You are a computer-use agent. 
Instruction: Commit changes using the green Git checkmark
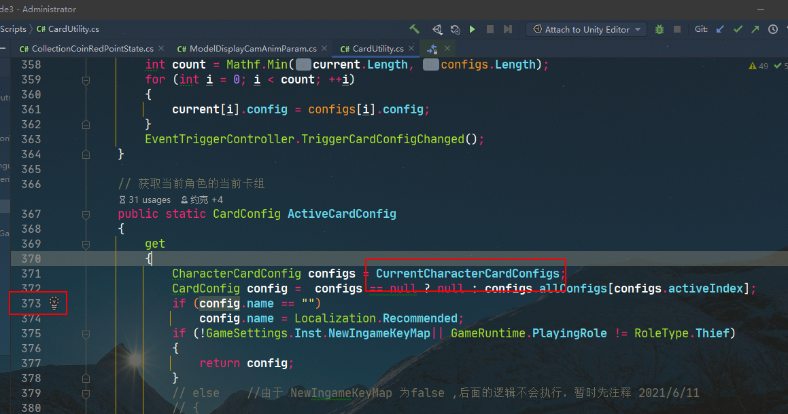pyautogui.click(x=738, y=30)
